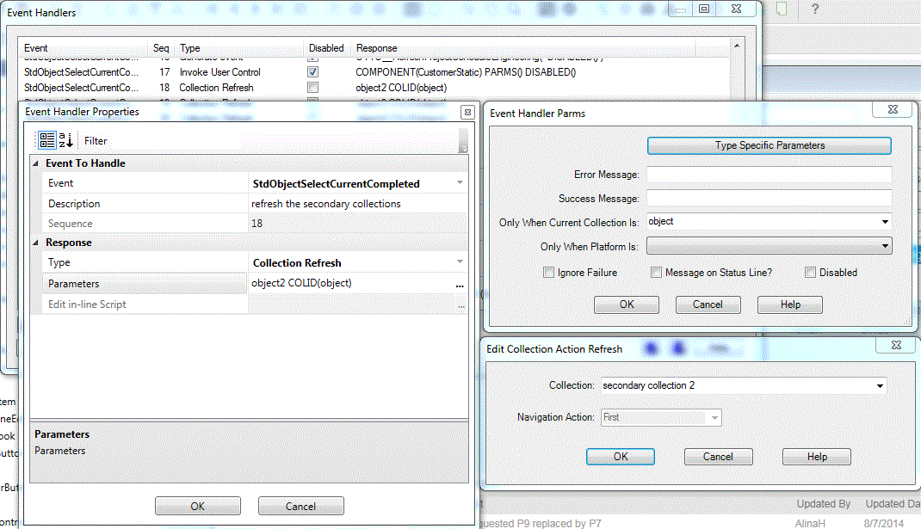921x529 pixels.
Task: Open the Only When Platform Is dropdown
Action: coord(884,245)
